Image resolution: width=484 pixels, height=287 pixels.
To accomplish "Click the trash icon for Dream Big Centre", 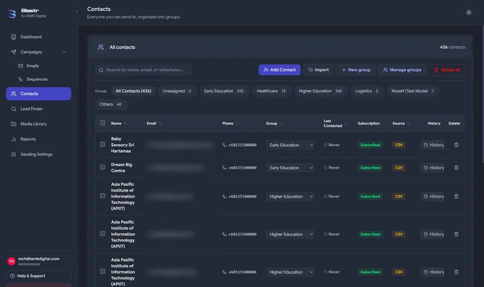I will tap(456, 168).
